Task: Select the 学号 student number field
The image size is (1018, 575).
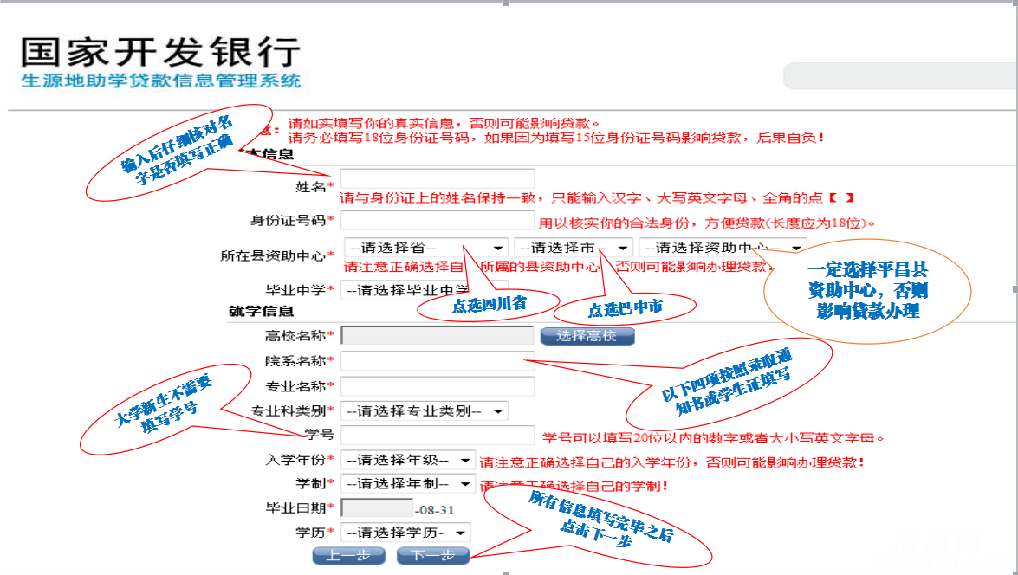Action: coord(438,435)
